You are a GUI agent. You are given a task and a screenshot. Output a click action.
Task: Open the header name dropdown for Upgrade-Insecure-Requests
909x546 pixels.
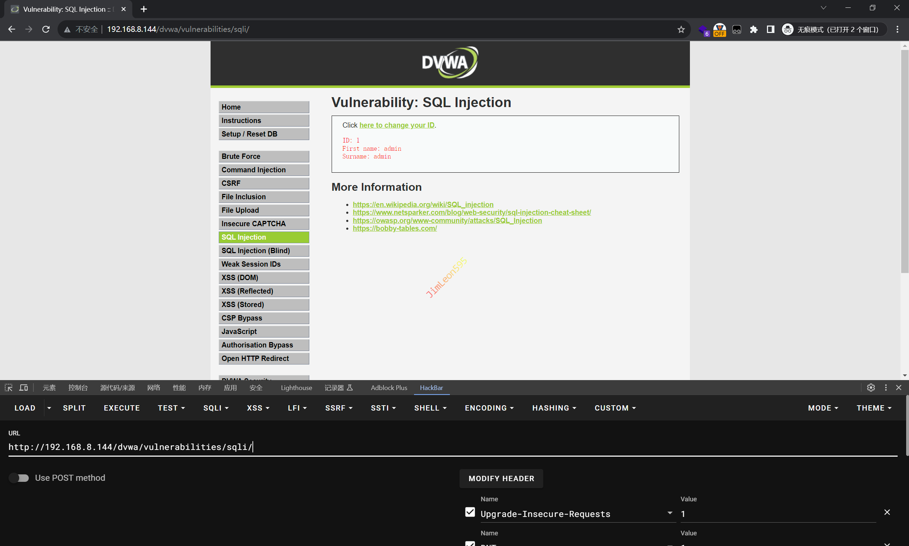669,513
